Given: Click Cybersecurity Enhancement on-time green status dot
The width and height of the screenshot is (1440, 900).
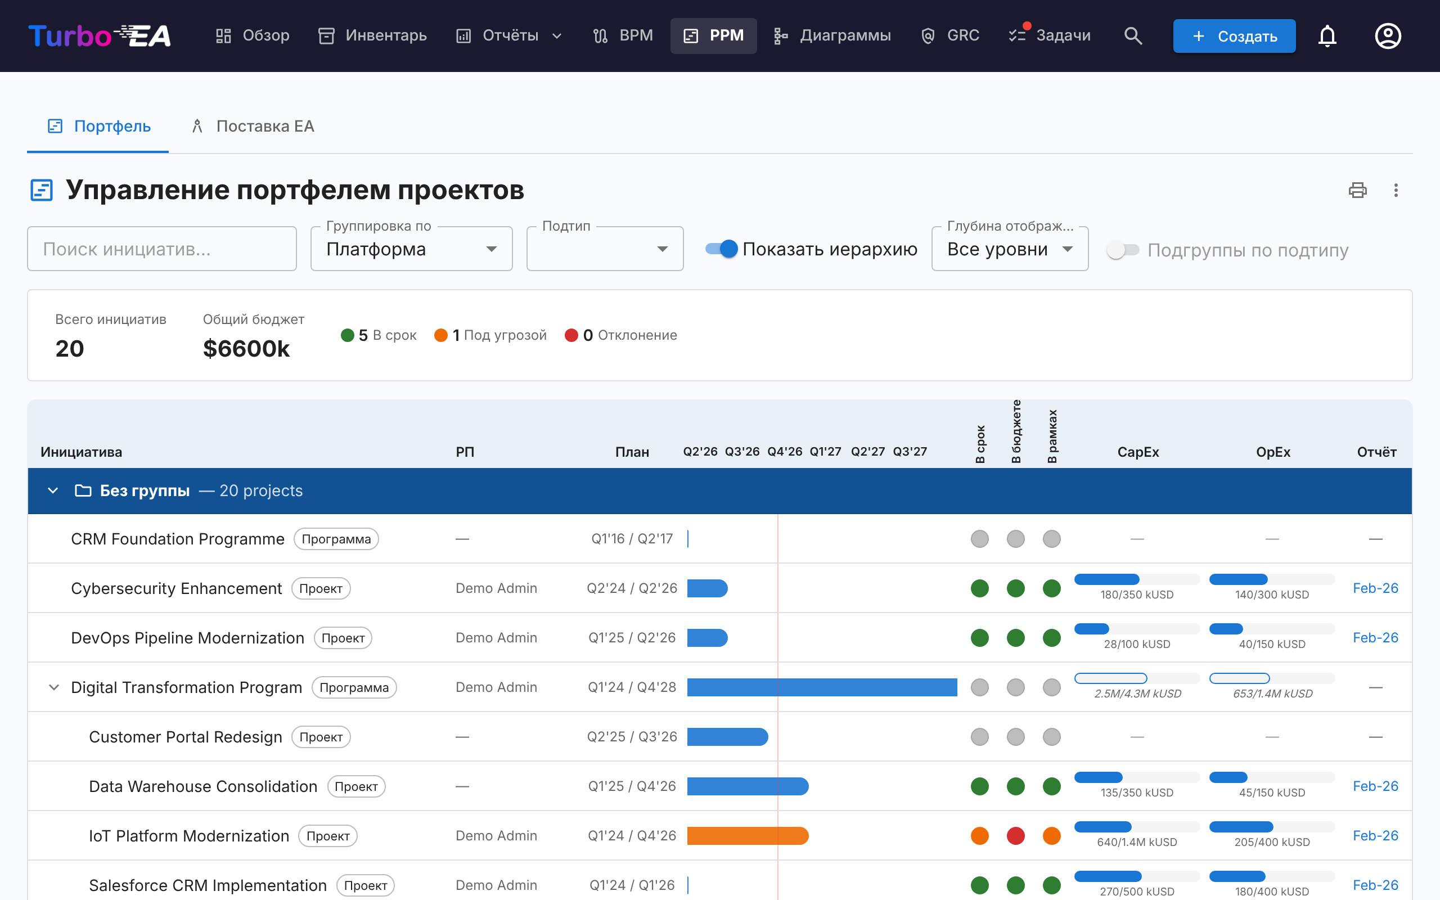Looking at the screenshot, I should pos(979,588).
